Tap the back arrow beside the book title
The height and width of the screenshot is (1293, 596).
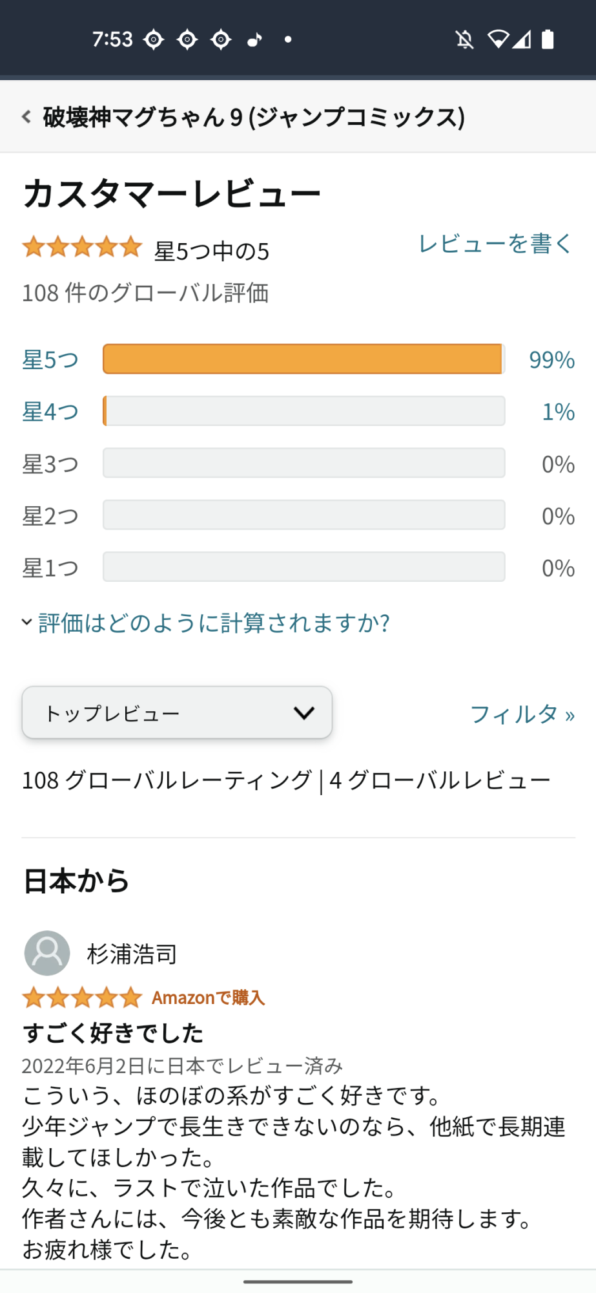click(26, 117)
